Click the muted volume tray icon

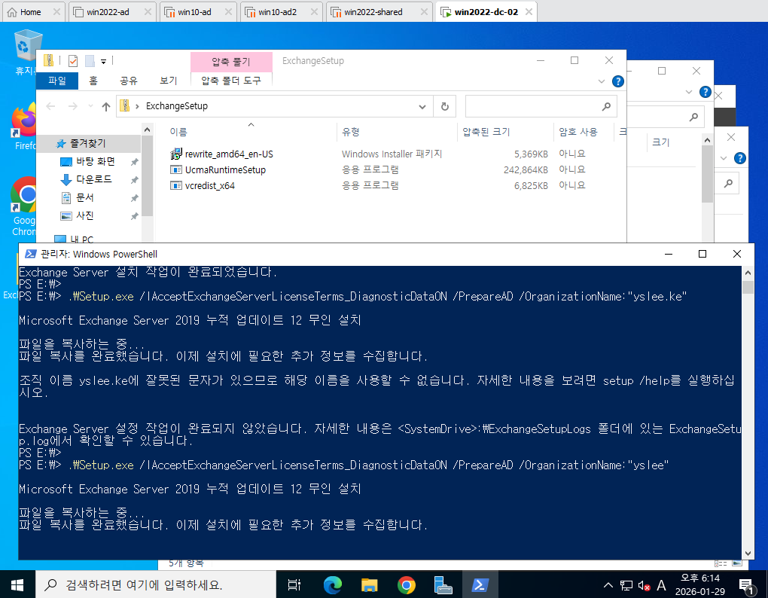(x=644, y=585)
